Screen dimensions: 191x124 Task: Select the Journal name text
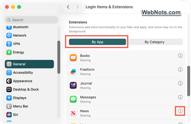[x=86, y=83]
